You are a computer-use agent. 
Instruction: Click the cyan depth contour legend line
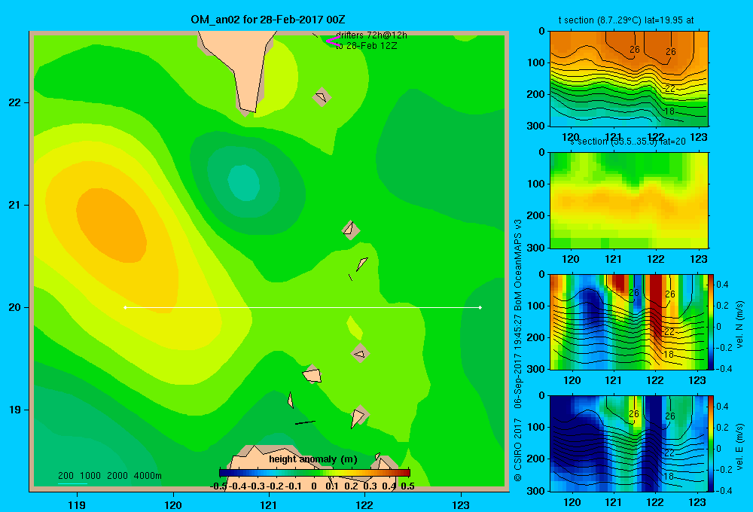coord(72,483)
